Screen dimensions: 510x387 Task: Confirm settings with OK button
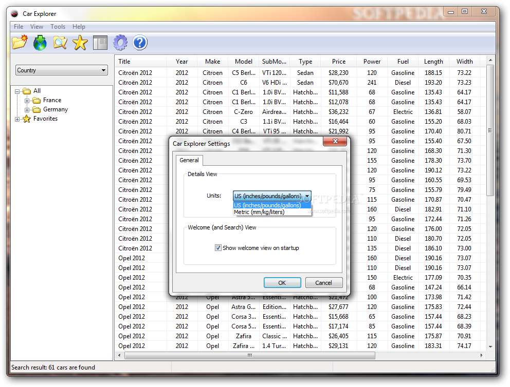282,283
